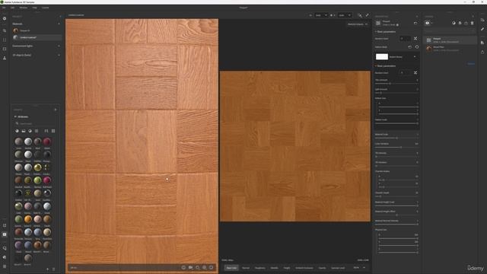Screen dimensions: 487x274
Task: Open the File menu
Action: tap(4, 8)
